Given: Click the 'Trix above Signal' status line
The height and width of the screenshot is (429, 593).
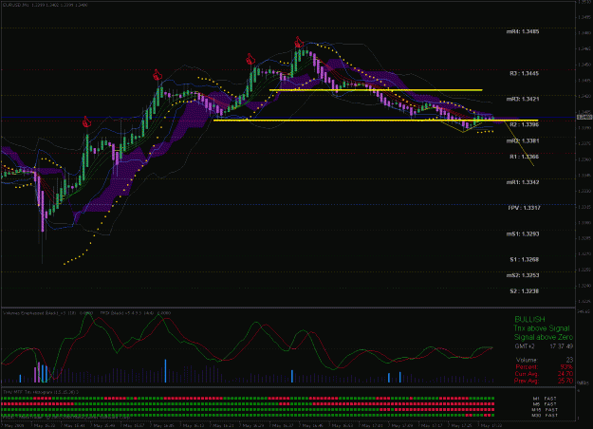Looking at the screenshot, I should tap(542, 328).
